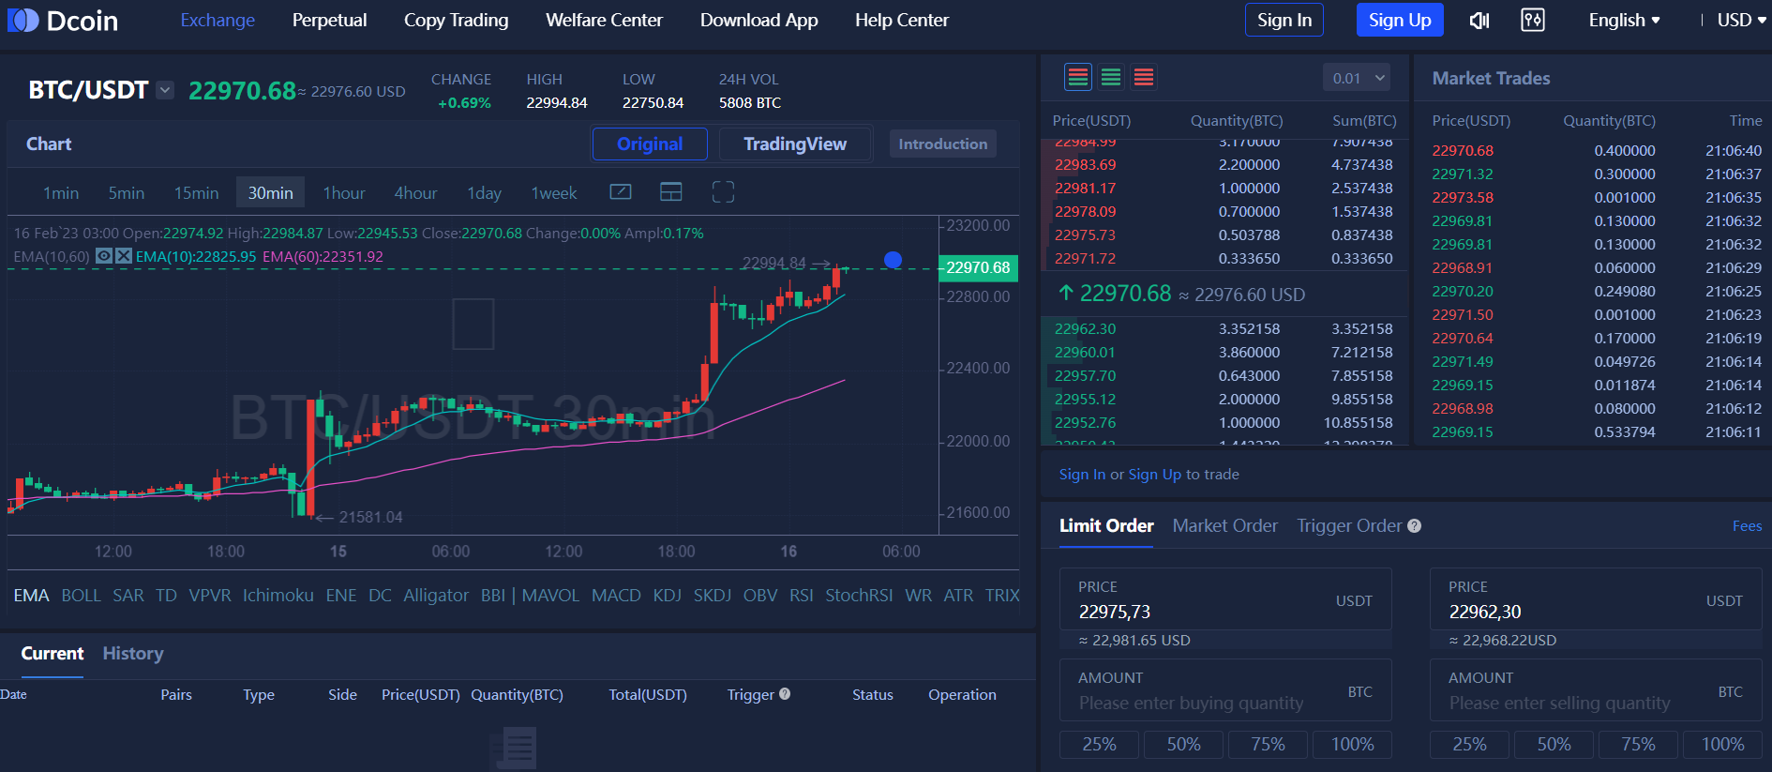The height and width of the screenshot is (772, 1772).
Task: Select 1hour timeframe
Action: [x=344, y=192]
